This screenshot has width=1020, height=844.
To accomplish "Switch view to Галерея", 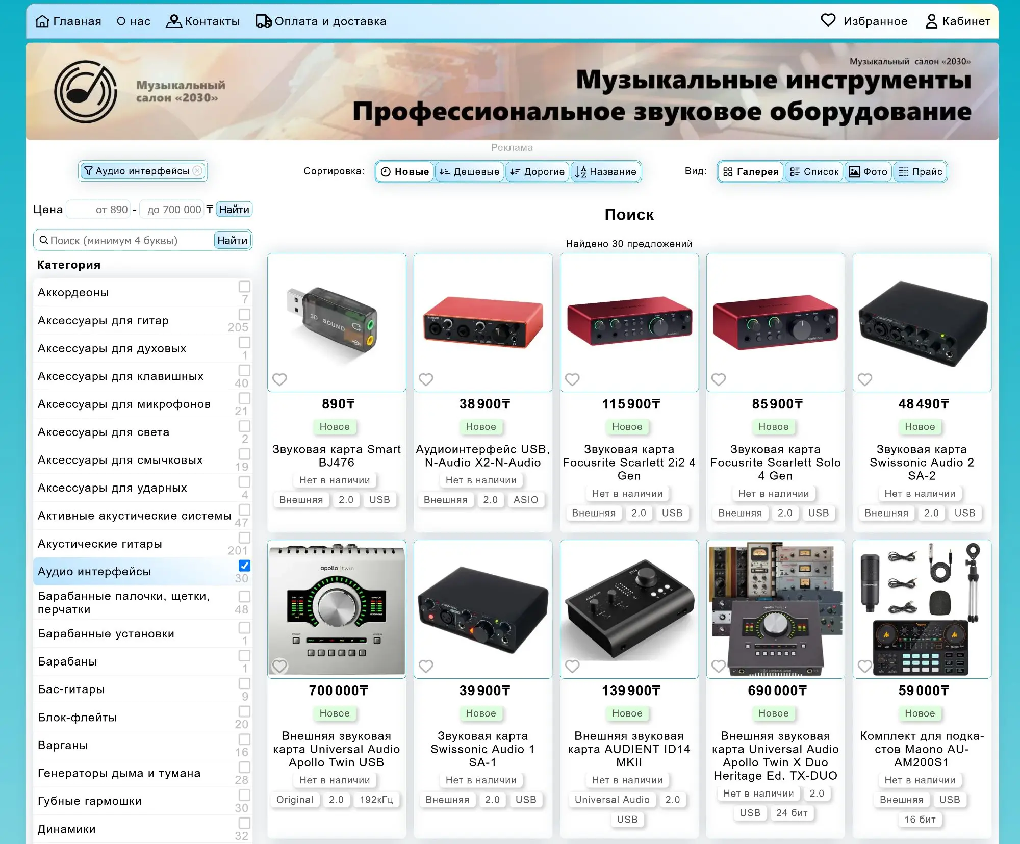I will [x=751, y=172].
